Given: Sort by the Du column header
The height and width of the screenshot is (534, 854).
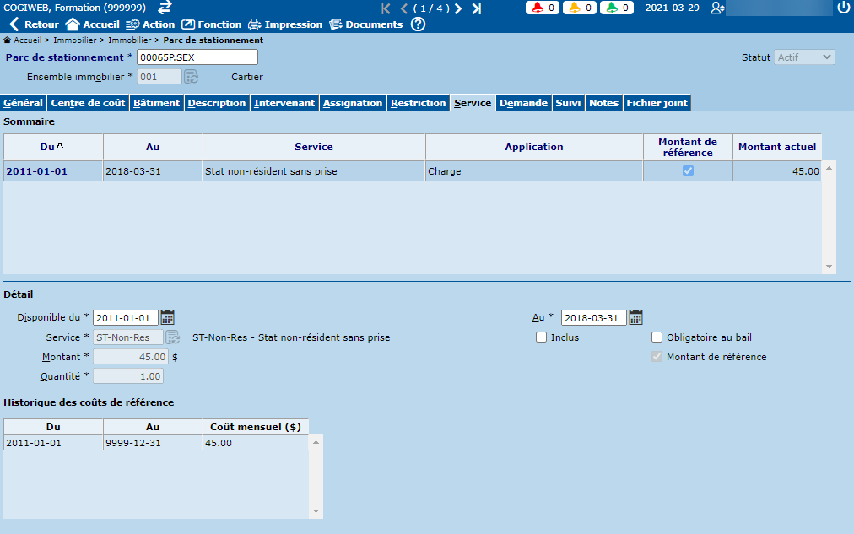Looking at the screenshot, I should (x=53, y=147).
